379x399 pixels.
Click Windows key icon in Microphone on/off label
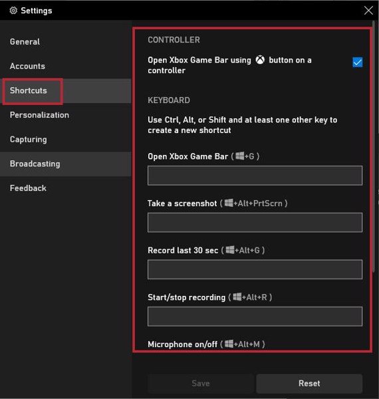[229, 344]
